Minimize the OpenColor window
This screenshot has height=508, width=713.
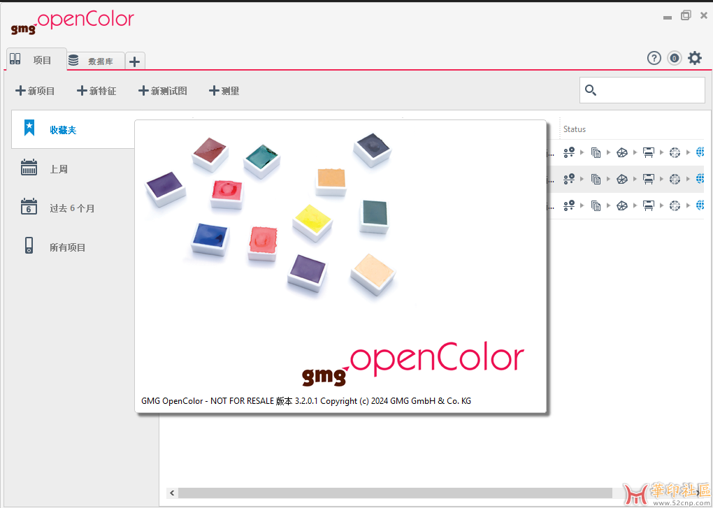coord(667,17)
